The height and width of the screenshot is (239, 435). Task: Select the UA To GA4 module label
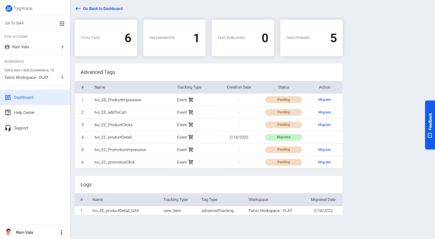coord(14,23)
